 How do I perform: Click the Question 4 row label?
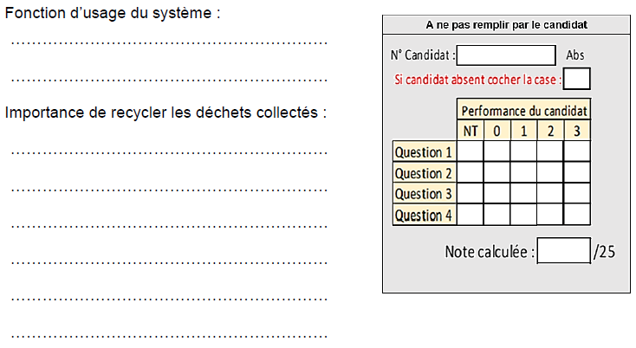pos(425,215)
